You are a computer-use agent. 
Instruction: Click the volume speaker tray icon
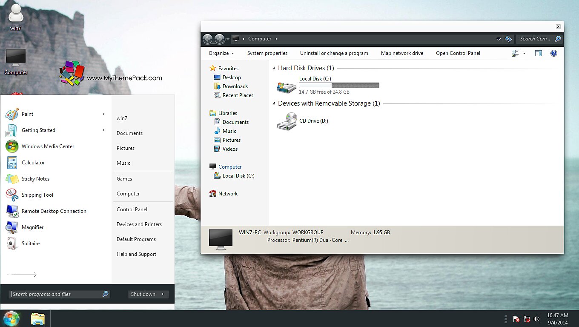537,319
